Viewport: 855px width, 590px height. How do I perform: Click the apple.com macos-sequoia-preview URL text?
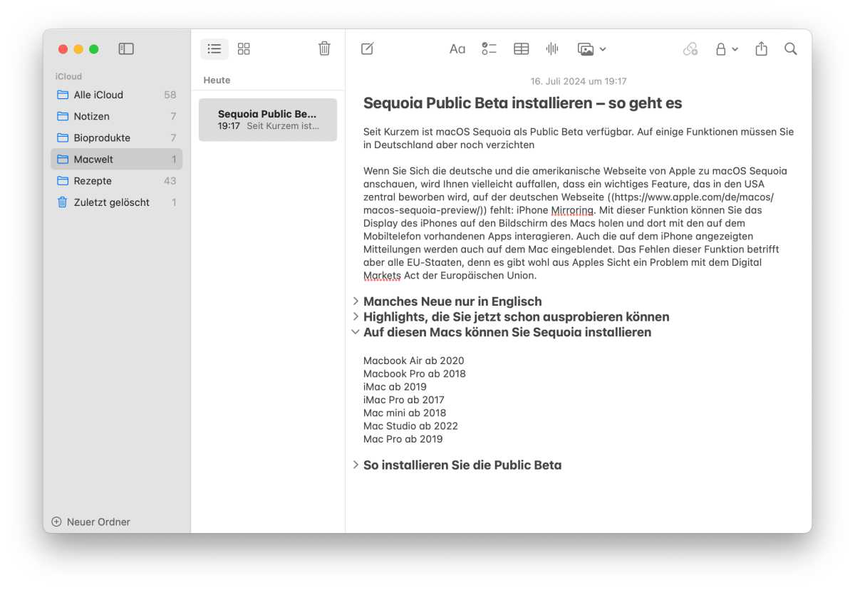pos(569,204)
